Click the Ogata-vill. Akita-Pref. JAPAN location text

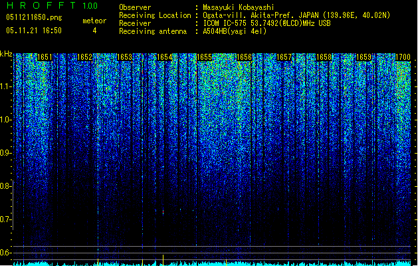click(x=296, y=15)
